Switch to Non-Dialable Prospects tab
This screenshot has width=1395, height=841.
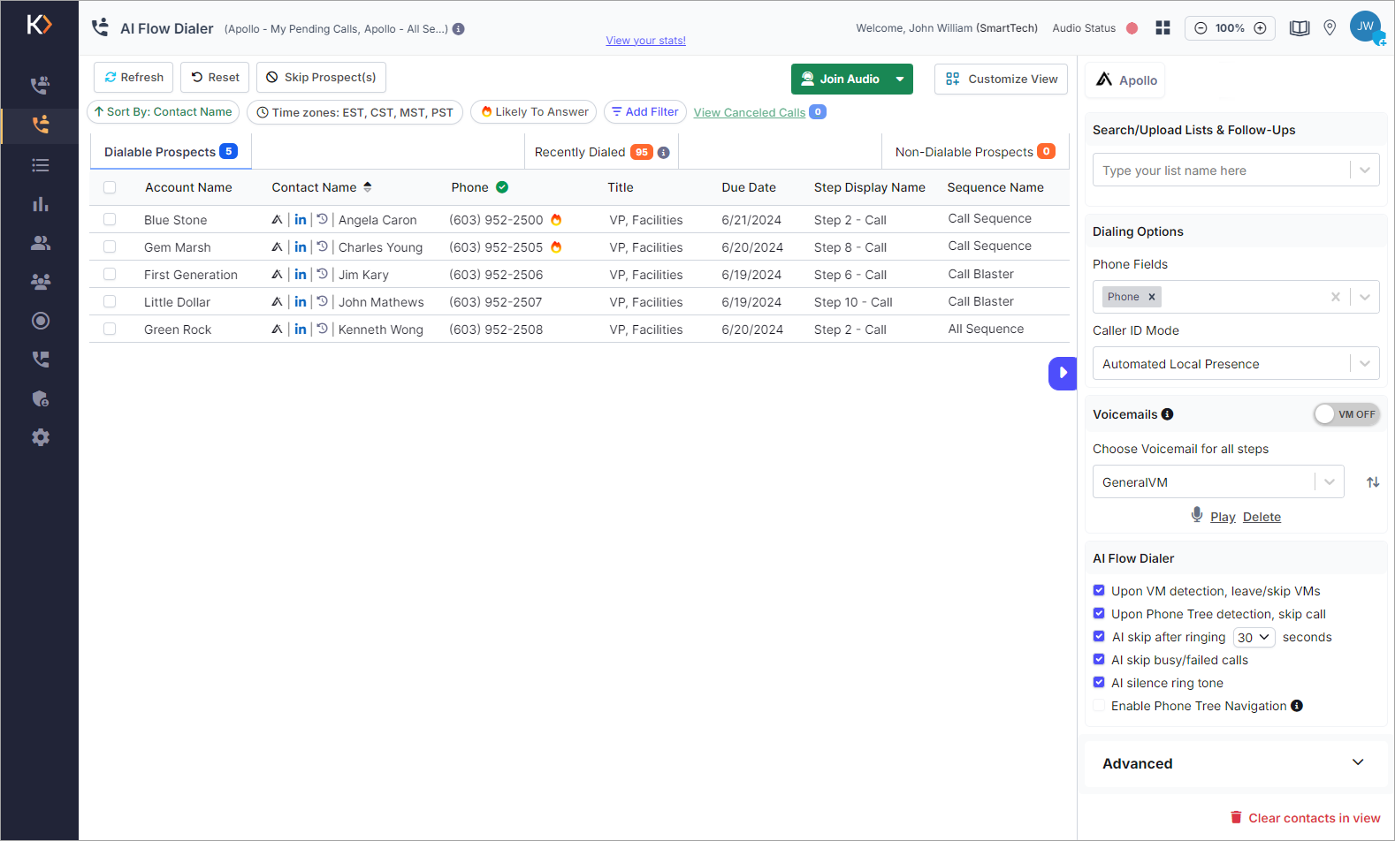point(975,152)
